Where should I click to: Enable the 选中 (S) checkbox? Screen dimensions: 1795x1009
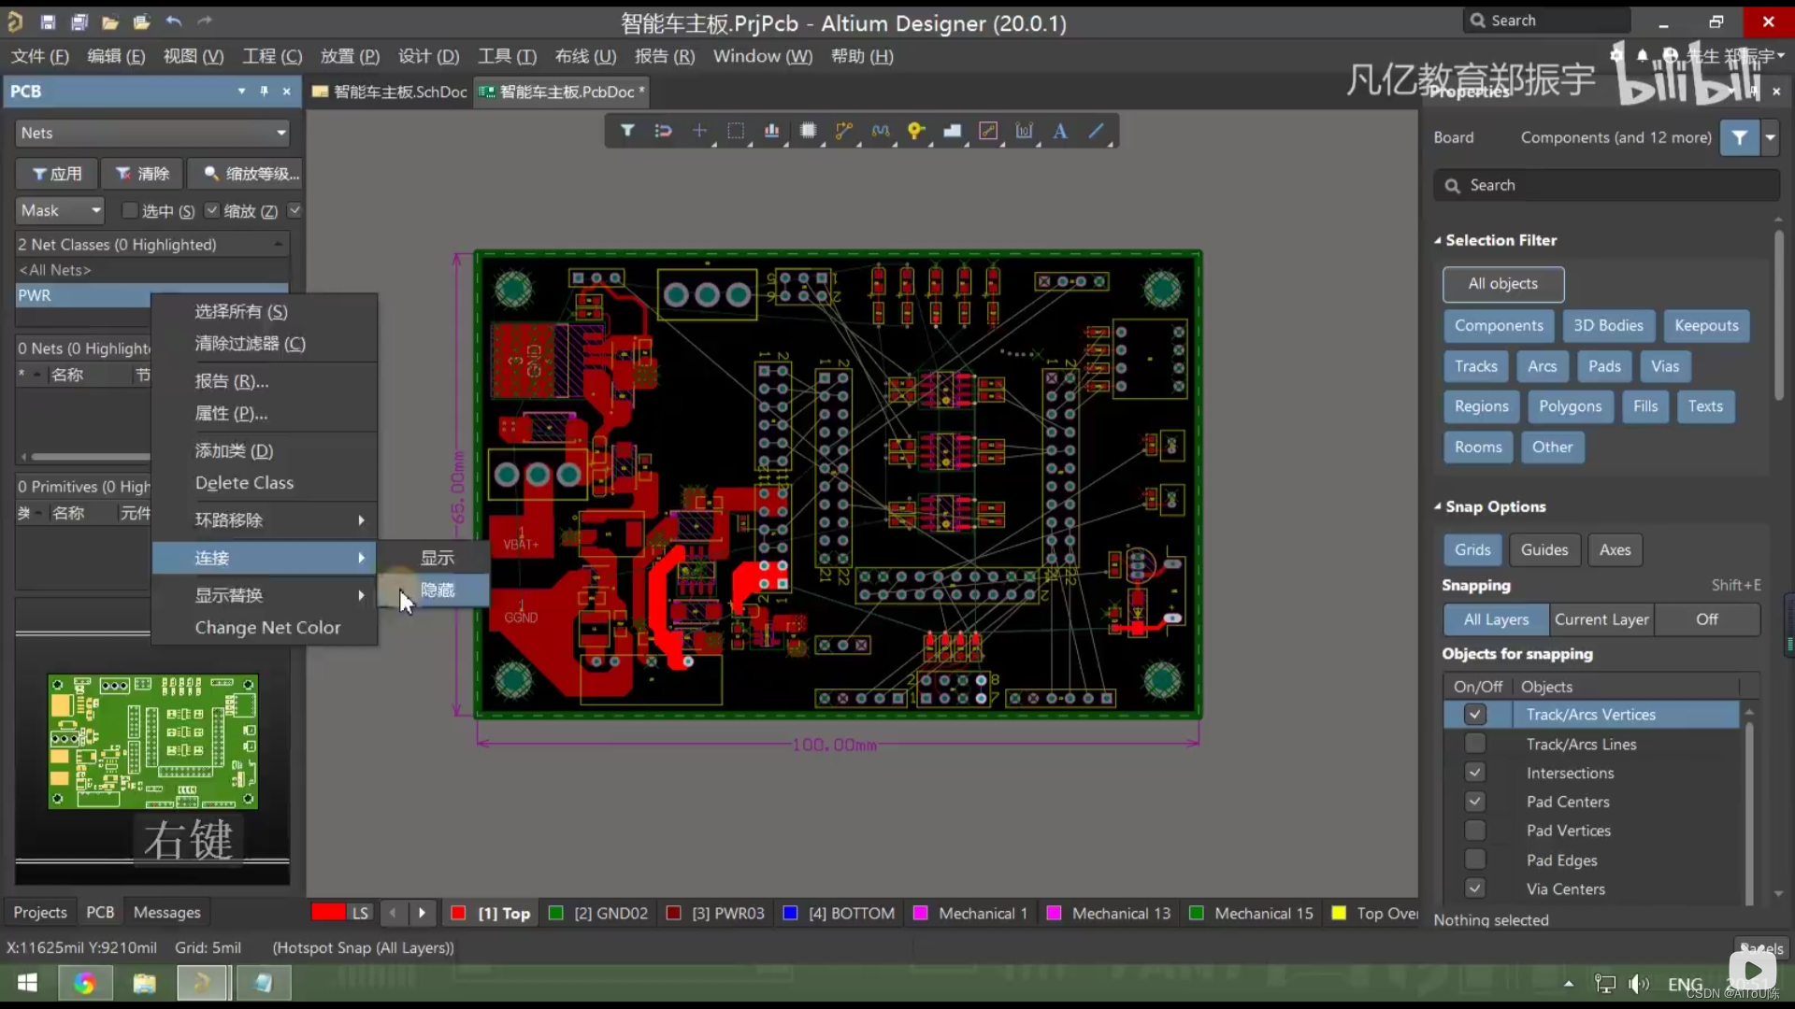131,211
